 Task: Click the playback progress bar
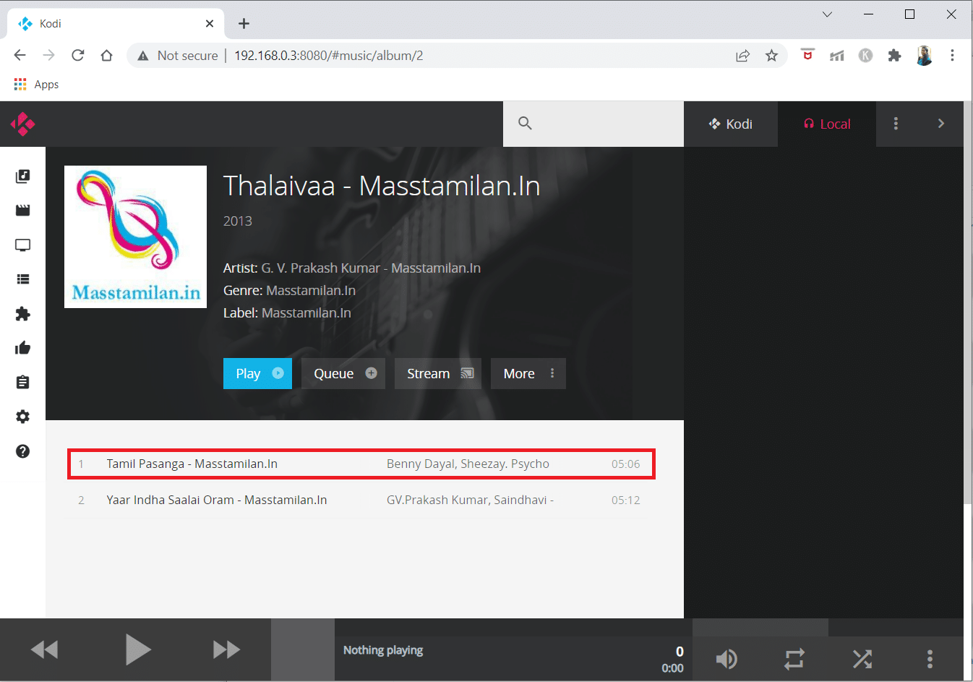pyautogui.click(x=513, y=627)
